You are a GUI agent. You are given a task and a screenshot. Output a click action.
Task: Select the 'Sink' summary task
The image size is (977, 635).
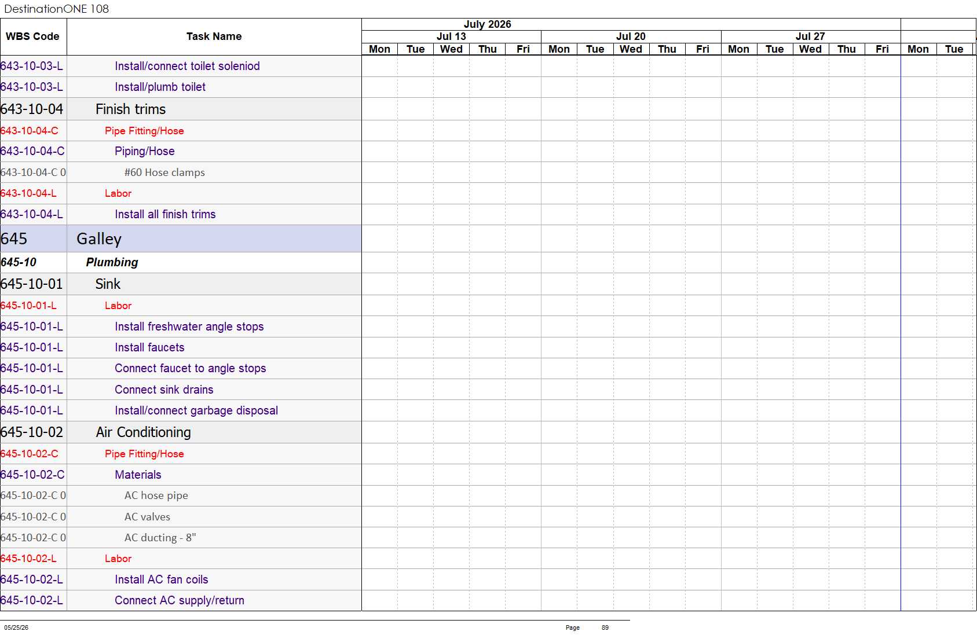coord(108,284)
